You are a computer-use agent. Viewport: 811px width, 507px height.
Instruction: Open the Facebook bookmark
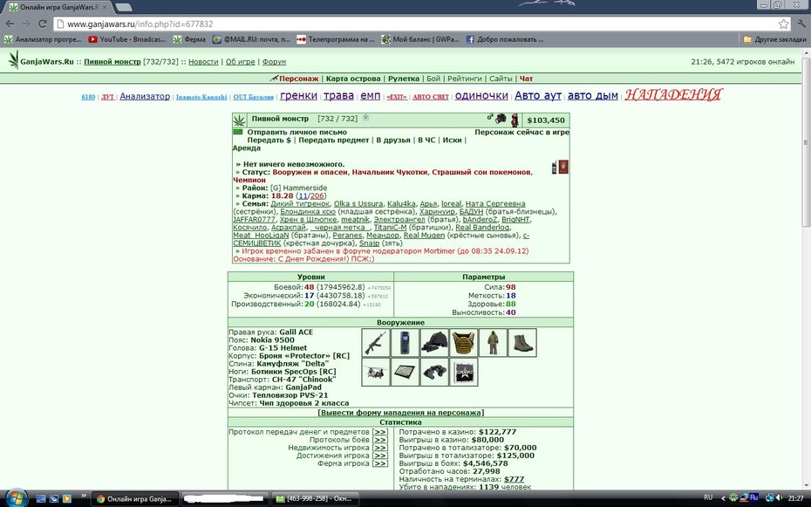(x=505, y=39)
